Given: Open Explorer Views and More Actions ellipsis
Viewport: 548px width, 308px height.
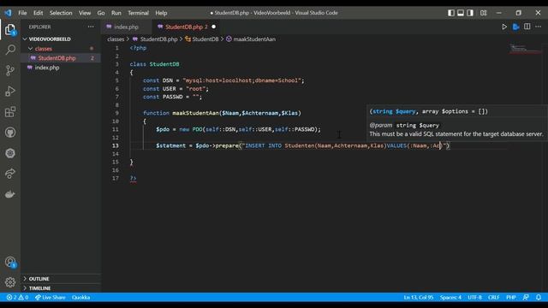Looking at the screenshot, I should (91, 27).
